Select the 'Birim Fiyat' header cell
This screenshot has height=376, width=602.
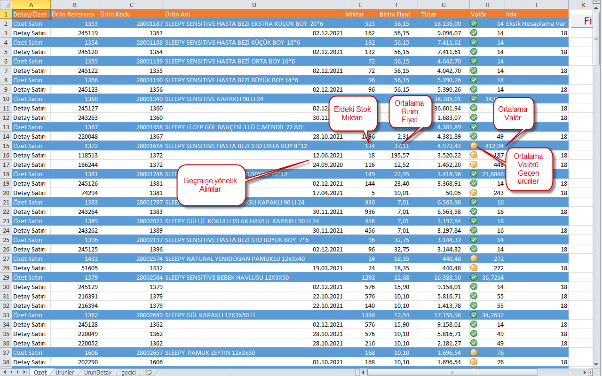(x=397, y=14)
